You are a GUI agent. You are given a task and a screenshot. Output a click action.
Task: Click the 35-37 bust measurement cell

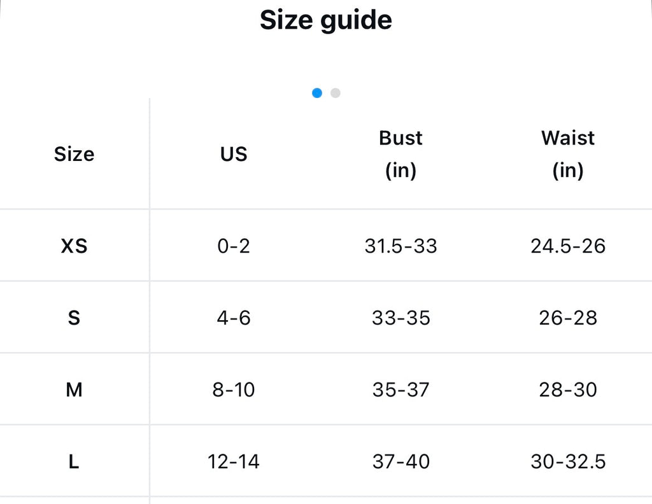(401, 389)
